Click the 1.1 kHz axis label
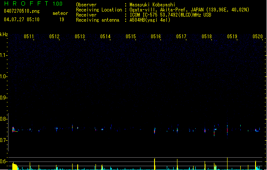 3,55
